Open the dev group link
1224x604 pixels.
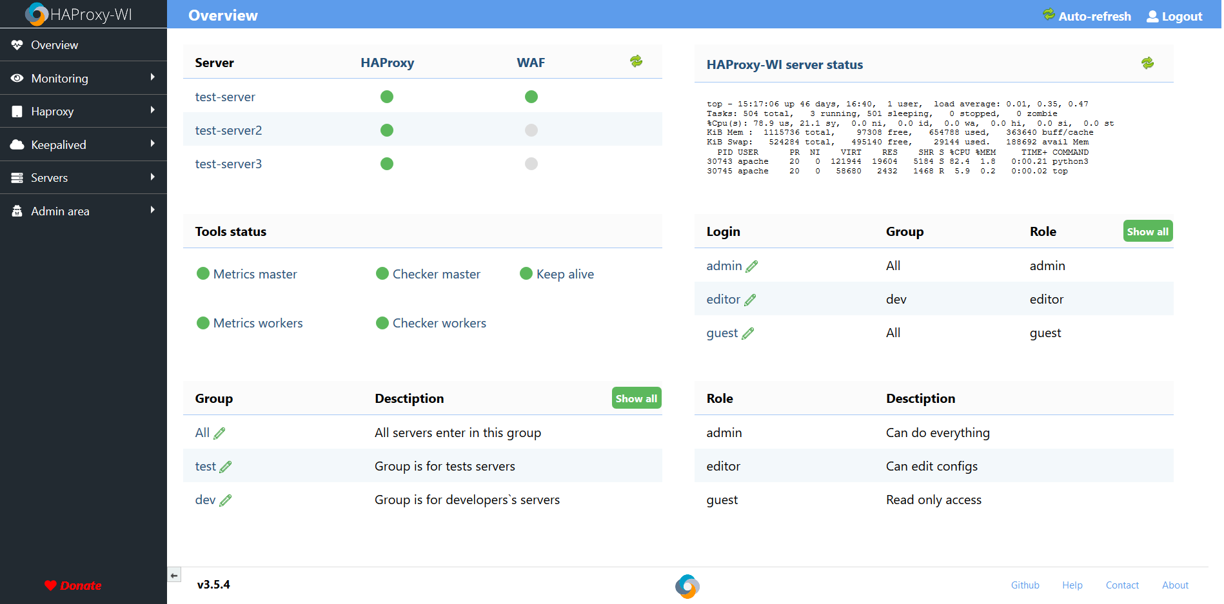coord(205,500)
